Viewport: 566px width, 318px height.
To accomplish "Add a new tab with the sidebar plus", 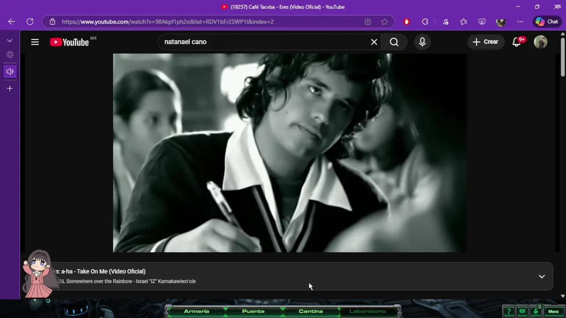I will click(10, 88).
